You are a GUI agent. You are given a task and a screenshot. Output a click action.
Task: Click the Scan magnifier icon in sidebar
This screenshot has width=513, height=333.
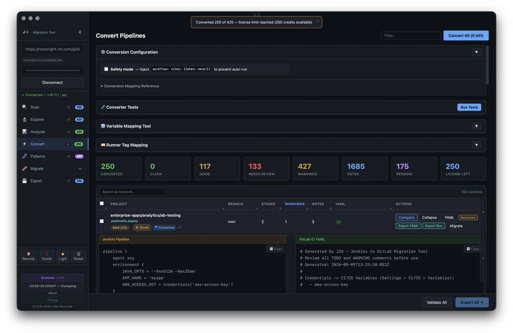(25, 107)
